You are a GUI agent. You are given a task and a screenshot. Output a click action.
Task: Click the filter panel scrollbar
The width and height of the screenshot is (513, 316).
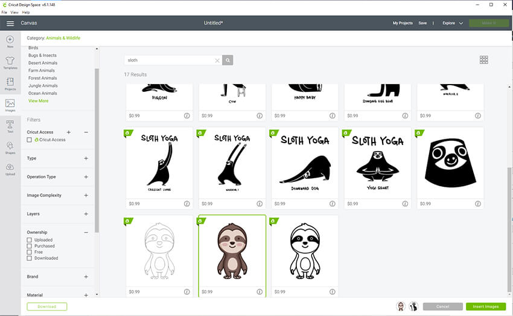click(97, 150)
